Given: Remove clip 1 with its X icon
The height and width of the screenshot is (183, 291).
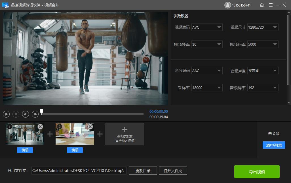Looking at the screenshot, I should [40, 127].
